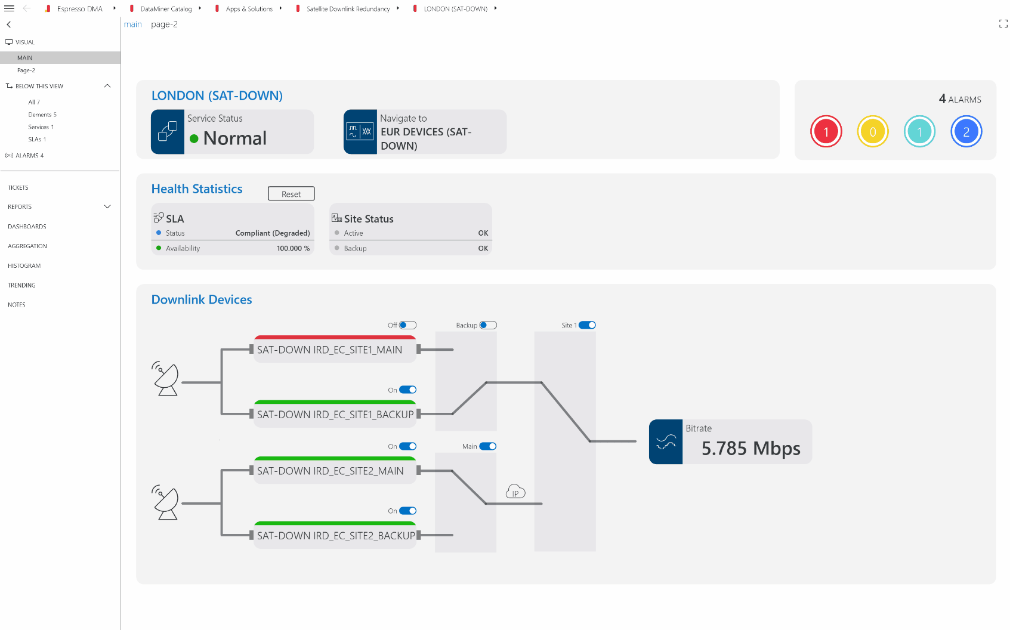1010x630 pixels.
Task: Switch to the page-2 tab
Action: (x=164, y=24)
